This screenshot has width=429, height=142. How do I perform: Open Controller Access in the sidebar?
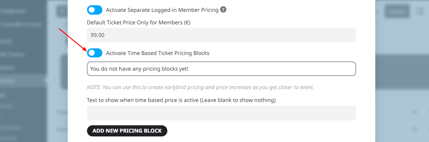(x=20, y=25)
